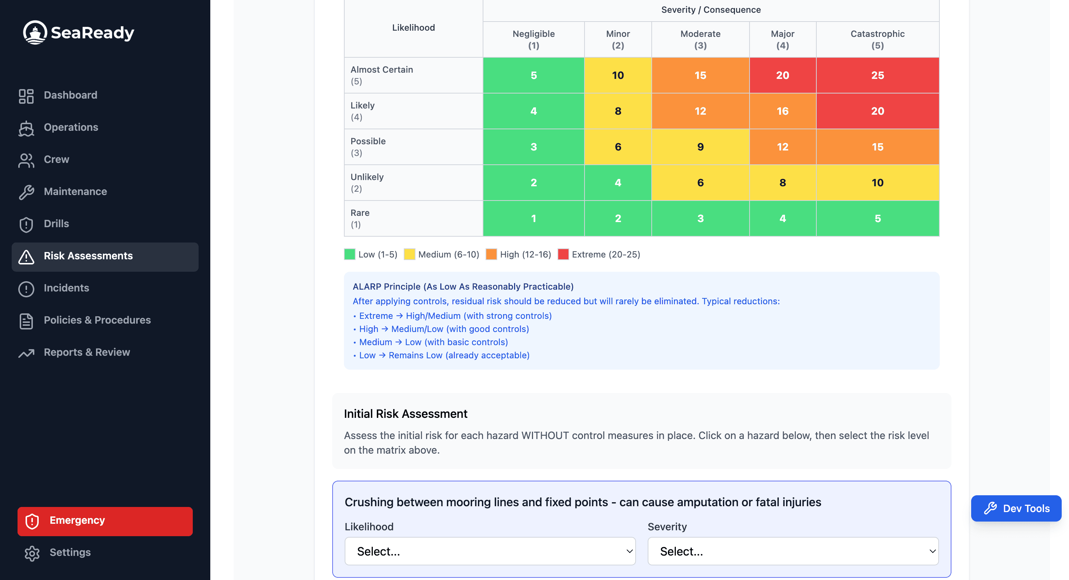Expand the Risk Assessments section
Screen dimensions: 1069x580
(x=88, y=256)
